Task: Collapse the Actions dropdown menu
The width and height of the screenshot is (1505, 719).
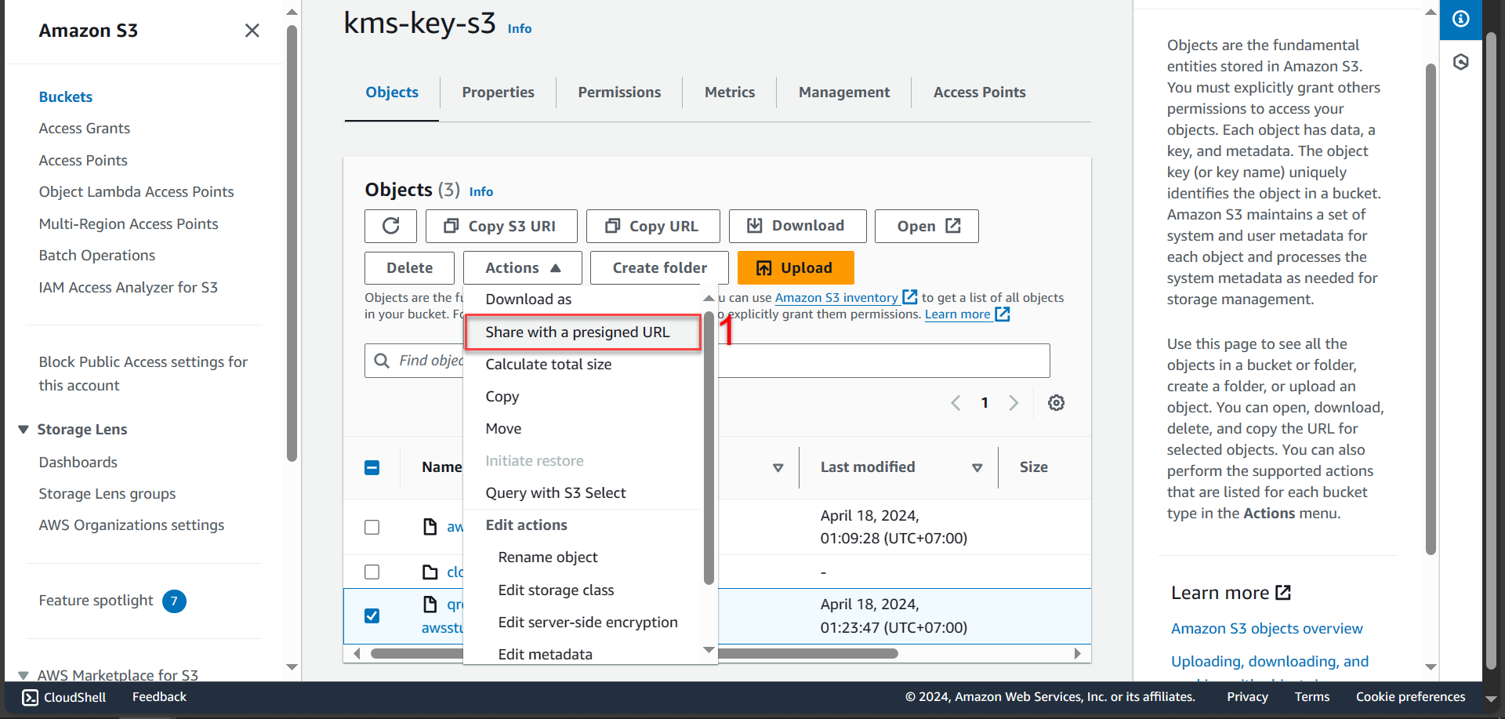Action: [523, 267]
